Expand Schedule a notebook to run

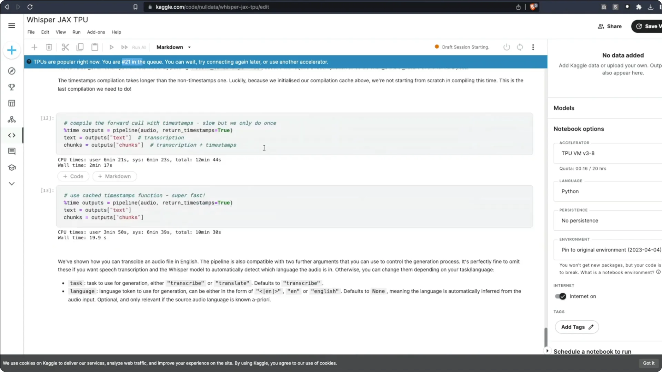coord(592,351)
